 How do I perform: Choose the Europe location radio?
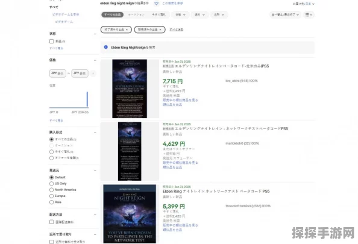[x=52, y=196]
